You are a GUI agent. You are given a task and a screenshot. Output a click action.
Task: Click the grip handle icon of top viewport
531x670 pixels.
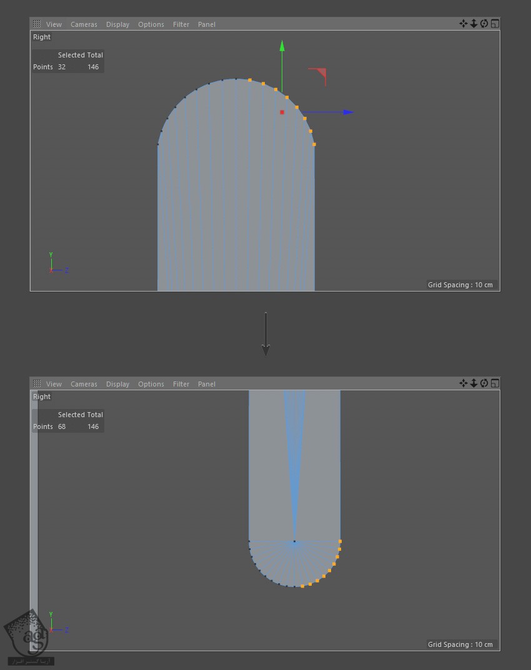click(x=37, y=24)
